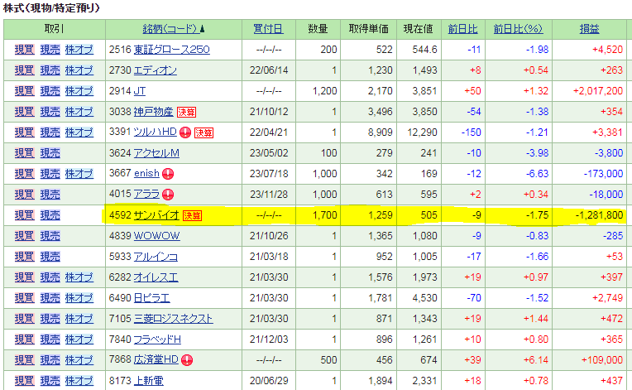Click 株オプ for ツルハHD row
Screen dimensions: 632x390
tap(79, 132)
